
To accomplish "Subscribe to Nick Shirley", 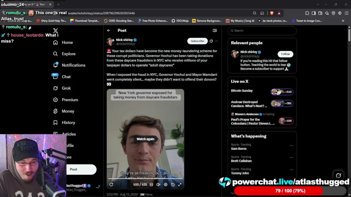I will click(197, 41).
